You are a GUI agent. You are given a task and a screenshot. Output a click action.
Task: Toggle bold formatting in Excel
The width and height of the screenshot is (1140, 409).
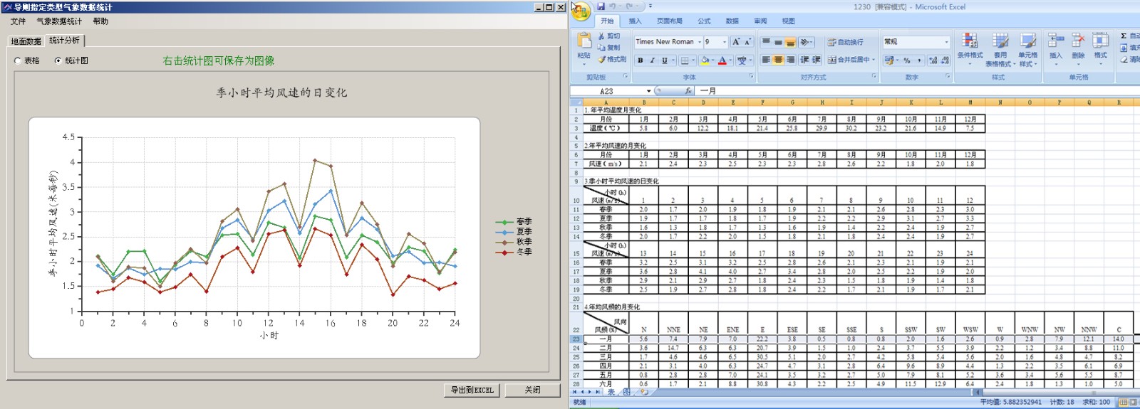point(640,60)
